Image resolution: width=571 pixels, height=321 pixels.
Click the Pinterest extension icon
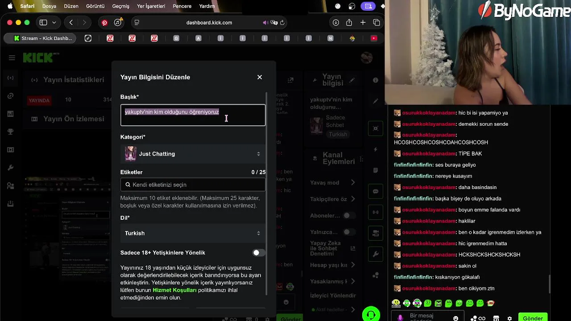104,23
